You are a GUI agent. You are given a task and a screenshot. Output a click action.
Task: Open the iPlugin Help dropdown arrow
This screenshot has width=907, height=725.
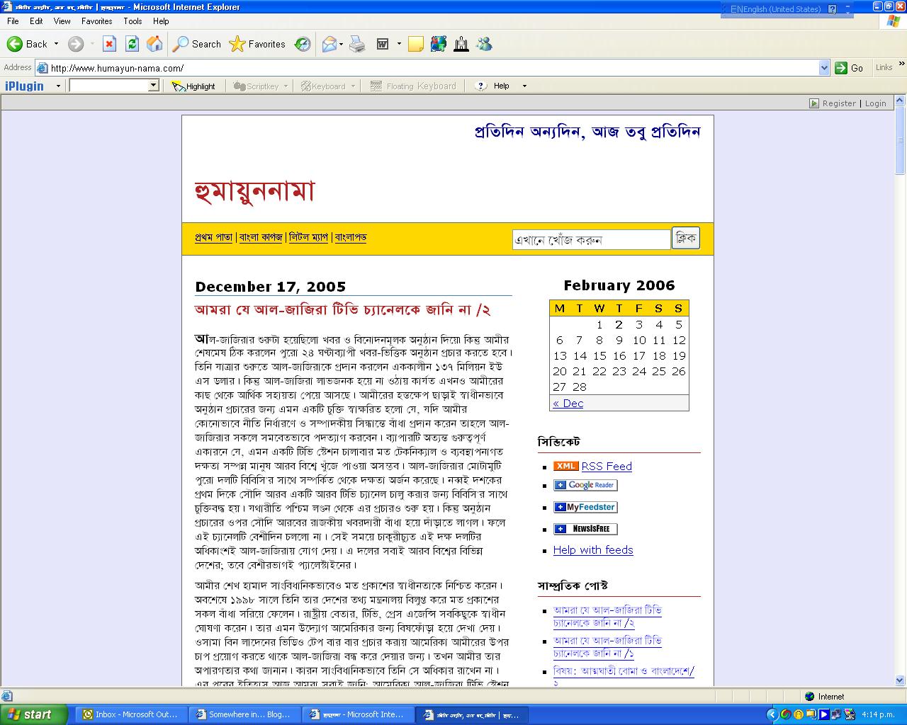(524, 86)
